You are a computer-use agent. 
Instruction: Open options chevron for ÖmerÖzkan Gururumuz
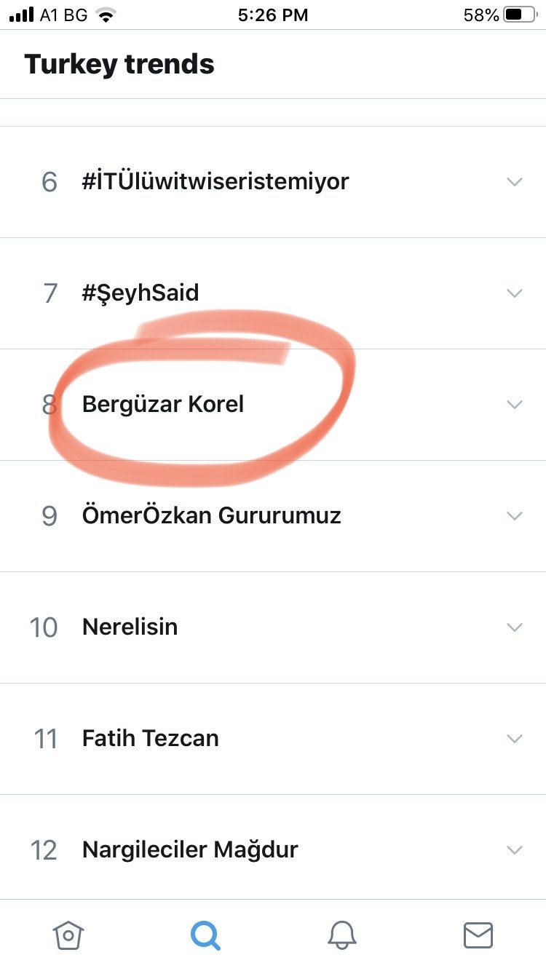(515, 515)
